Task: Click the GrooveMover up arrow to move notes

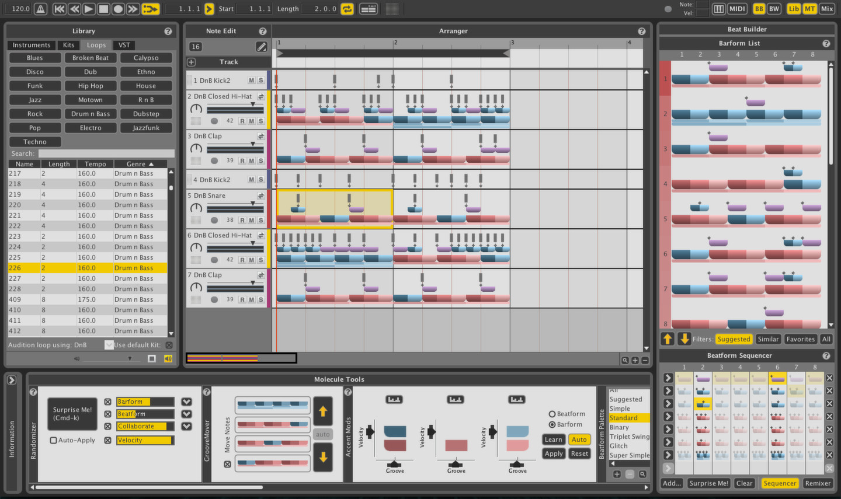Action: pyautogui.click(x=322, y=411)
